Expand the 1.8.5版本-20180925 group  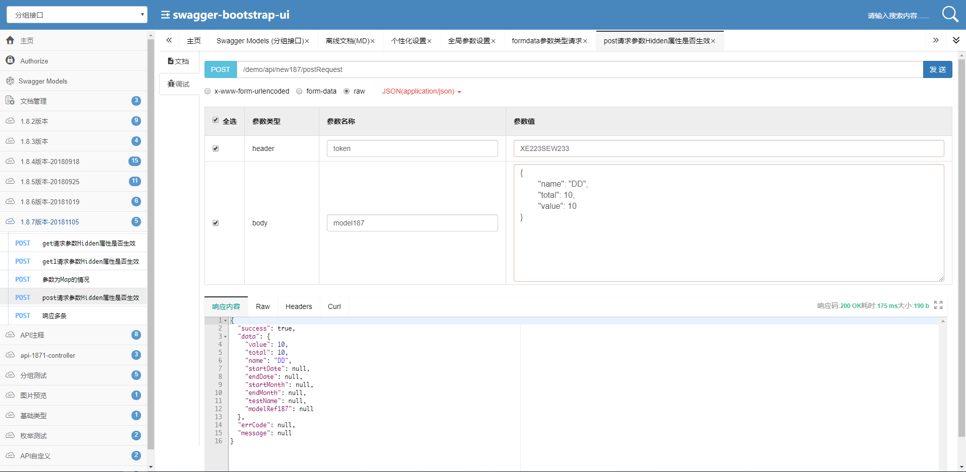[x=74, y=182]
